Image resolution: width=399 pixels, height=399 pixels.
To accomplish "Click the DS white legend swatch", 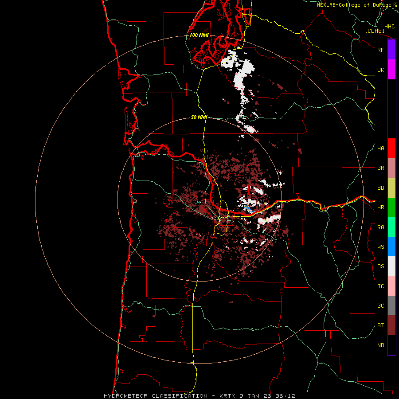I will coord(391,266).
